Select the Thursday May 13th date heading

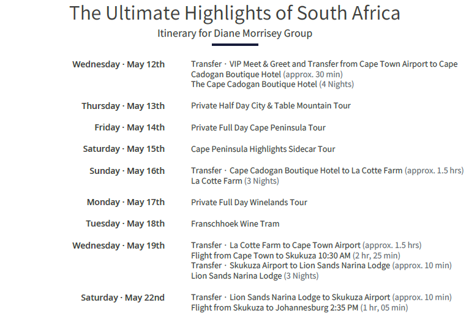click(x=123, y=106)
